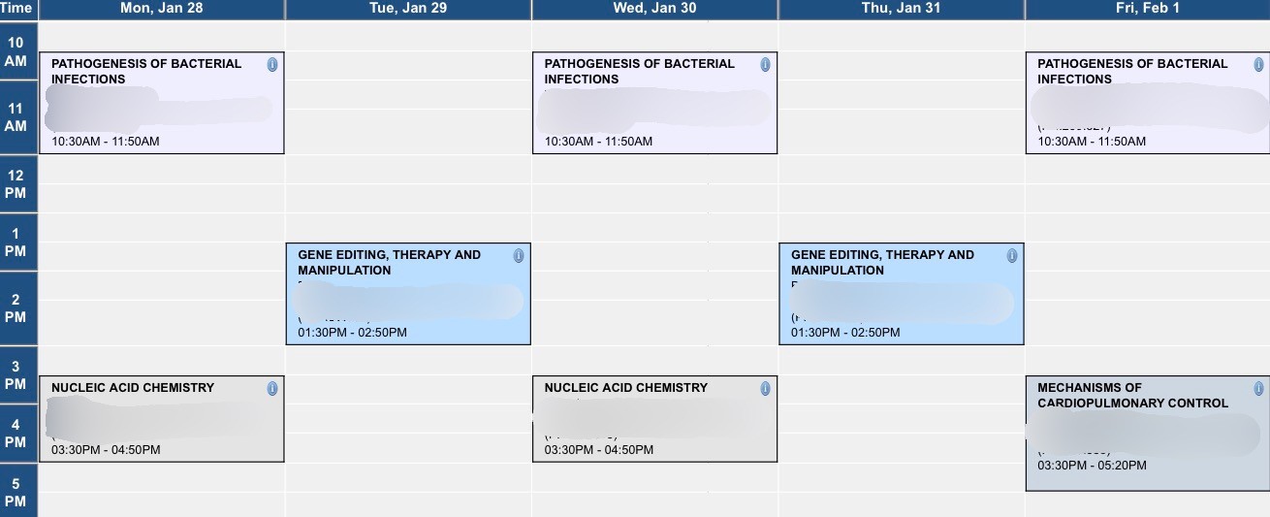Click info icon on Monday Pathogenesis class
The width and height of the screenshot is (1270, 517).
272,64
